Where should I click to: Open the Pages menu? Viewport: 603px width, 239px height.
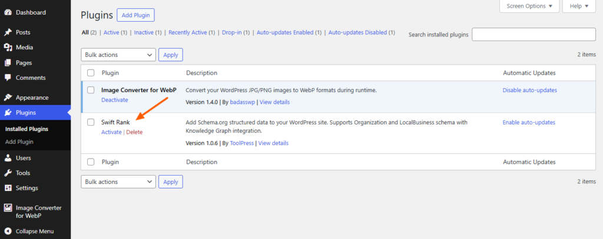click(x=24, y=62)
